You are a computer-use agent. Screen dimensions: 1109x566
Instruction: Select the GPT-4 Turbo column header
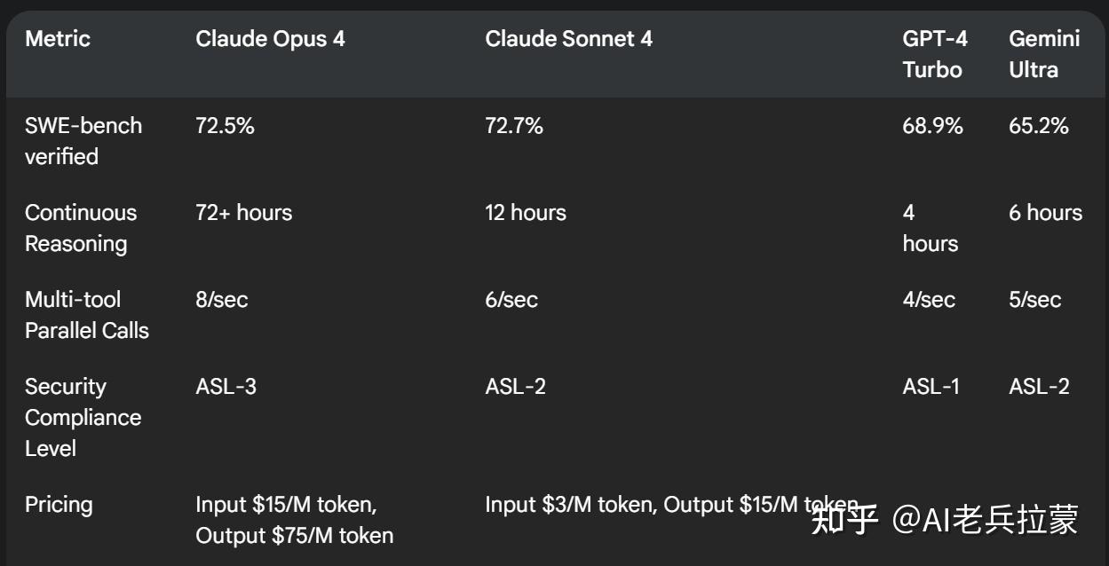click(934, 54)
